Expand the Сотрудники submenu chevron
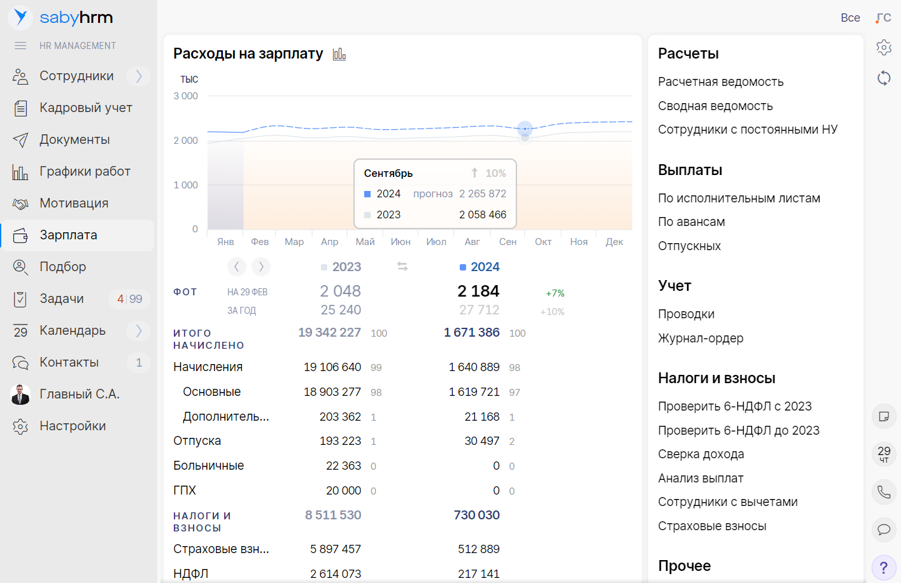901x583 pixels. point(138,75)
